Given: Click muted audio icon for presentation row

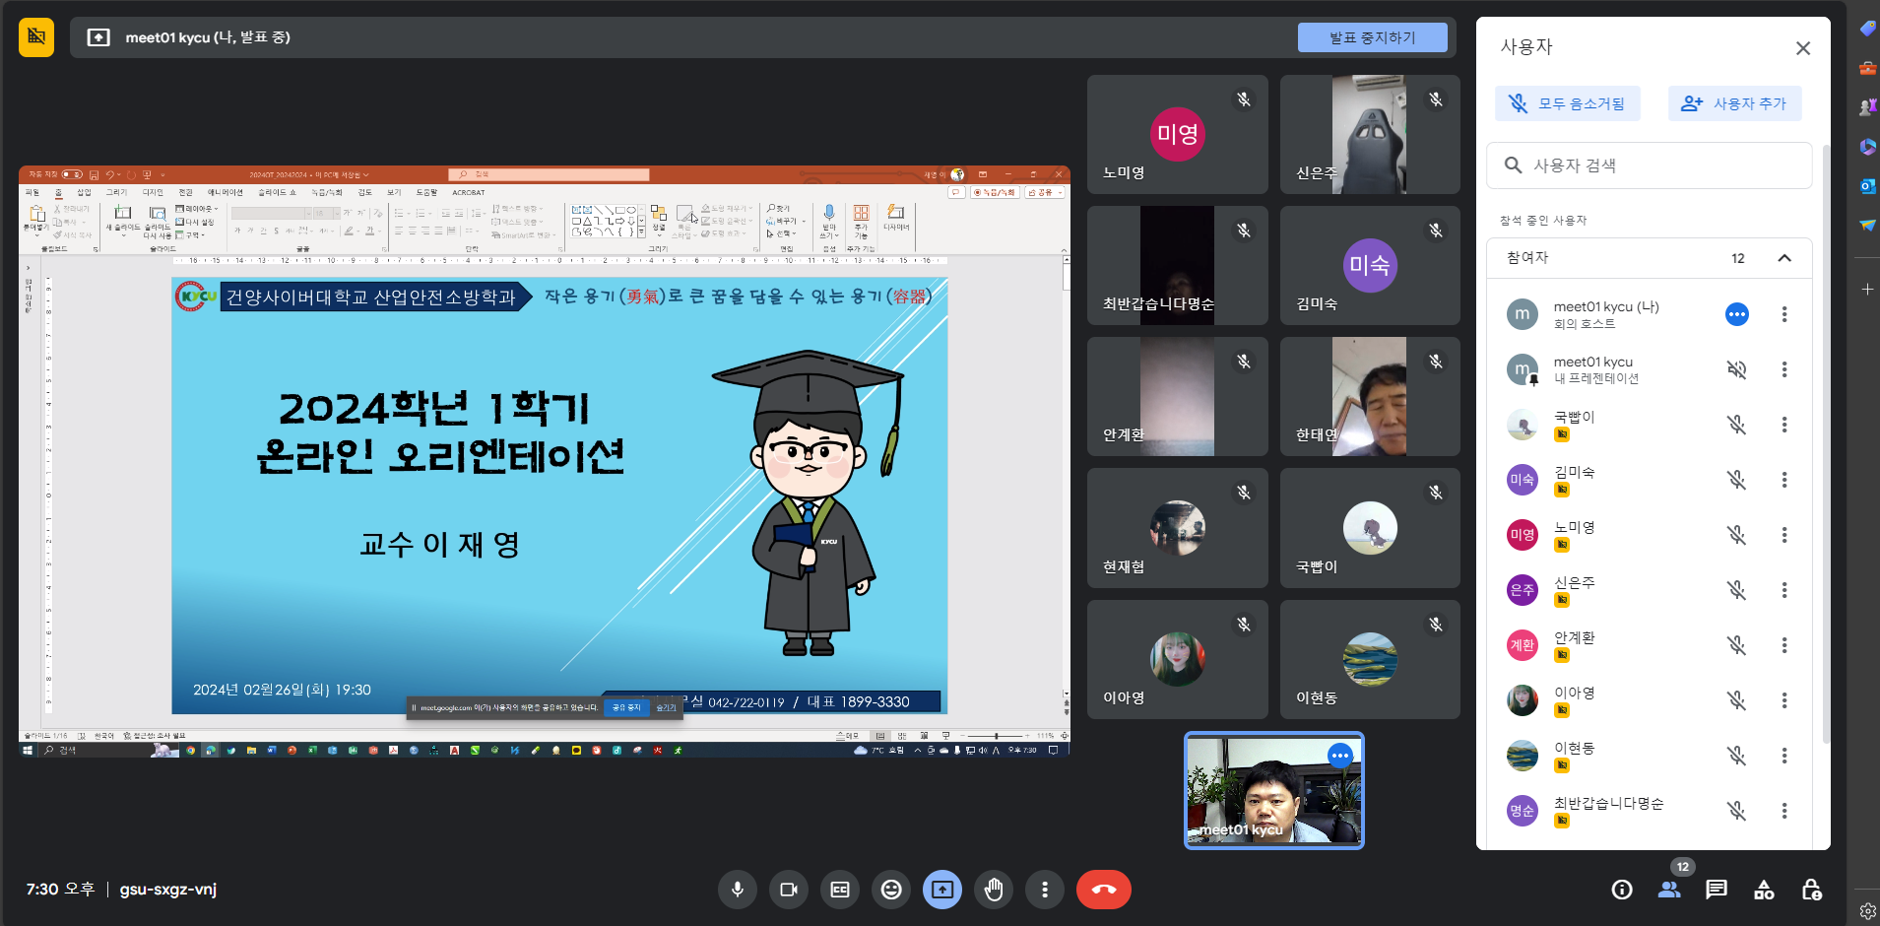Looking at the screenshot, I should pos(1736,369).
